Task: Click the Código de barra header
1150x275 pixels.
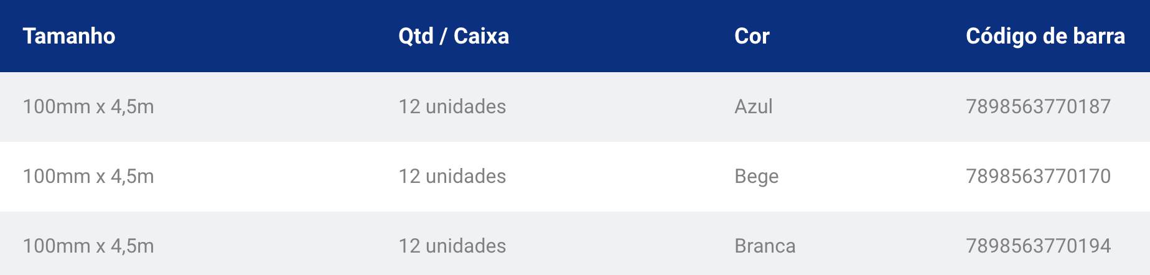Action: click(1045, 36)
